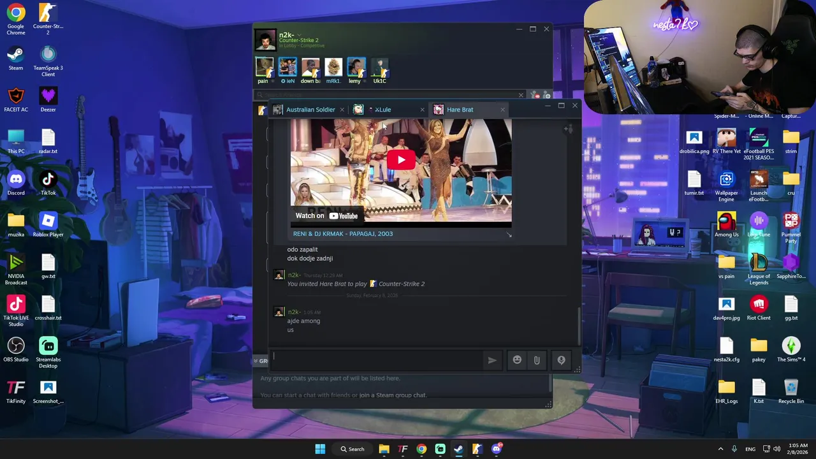Viewport: 816px width, 459px height.
Task: Launch TikFinity desktop shortcut
Action: [x=16, y=391]
